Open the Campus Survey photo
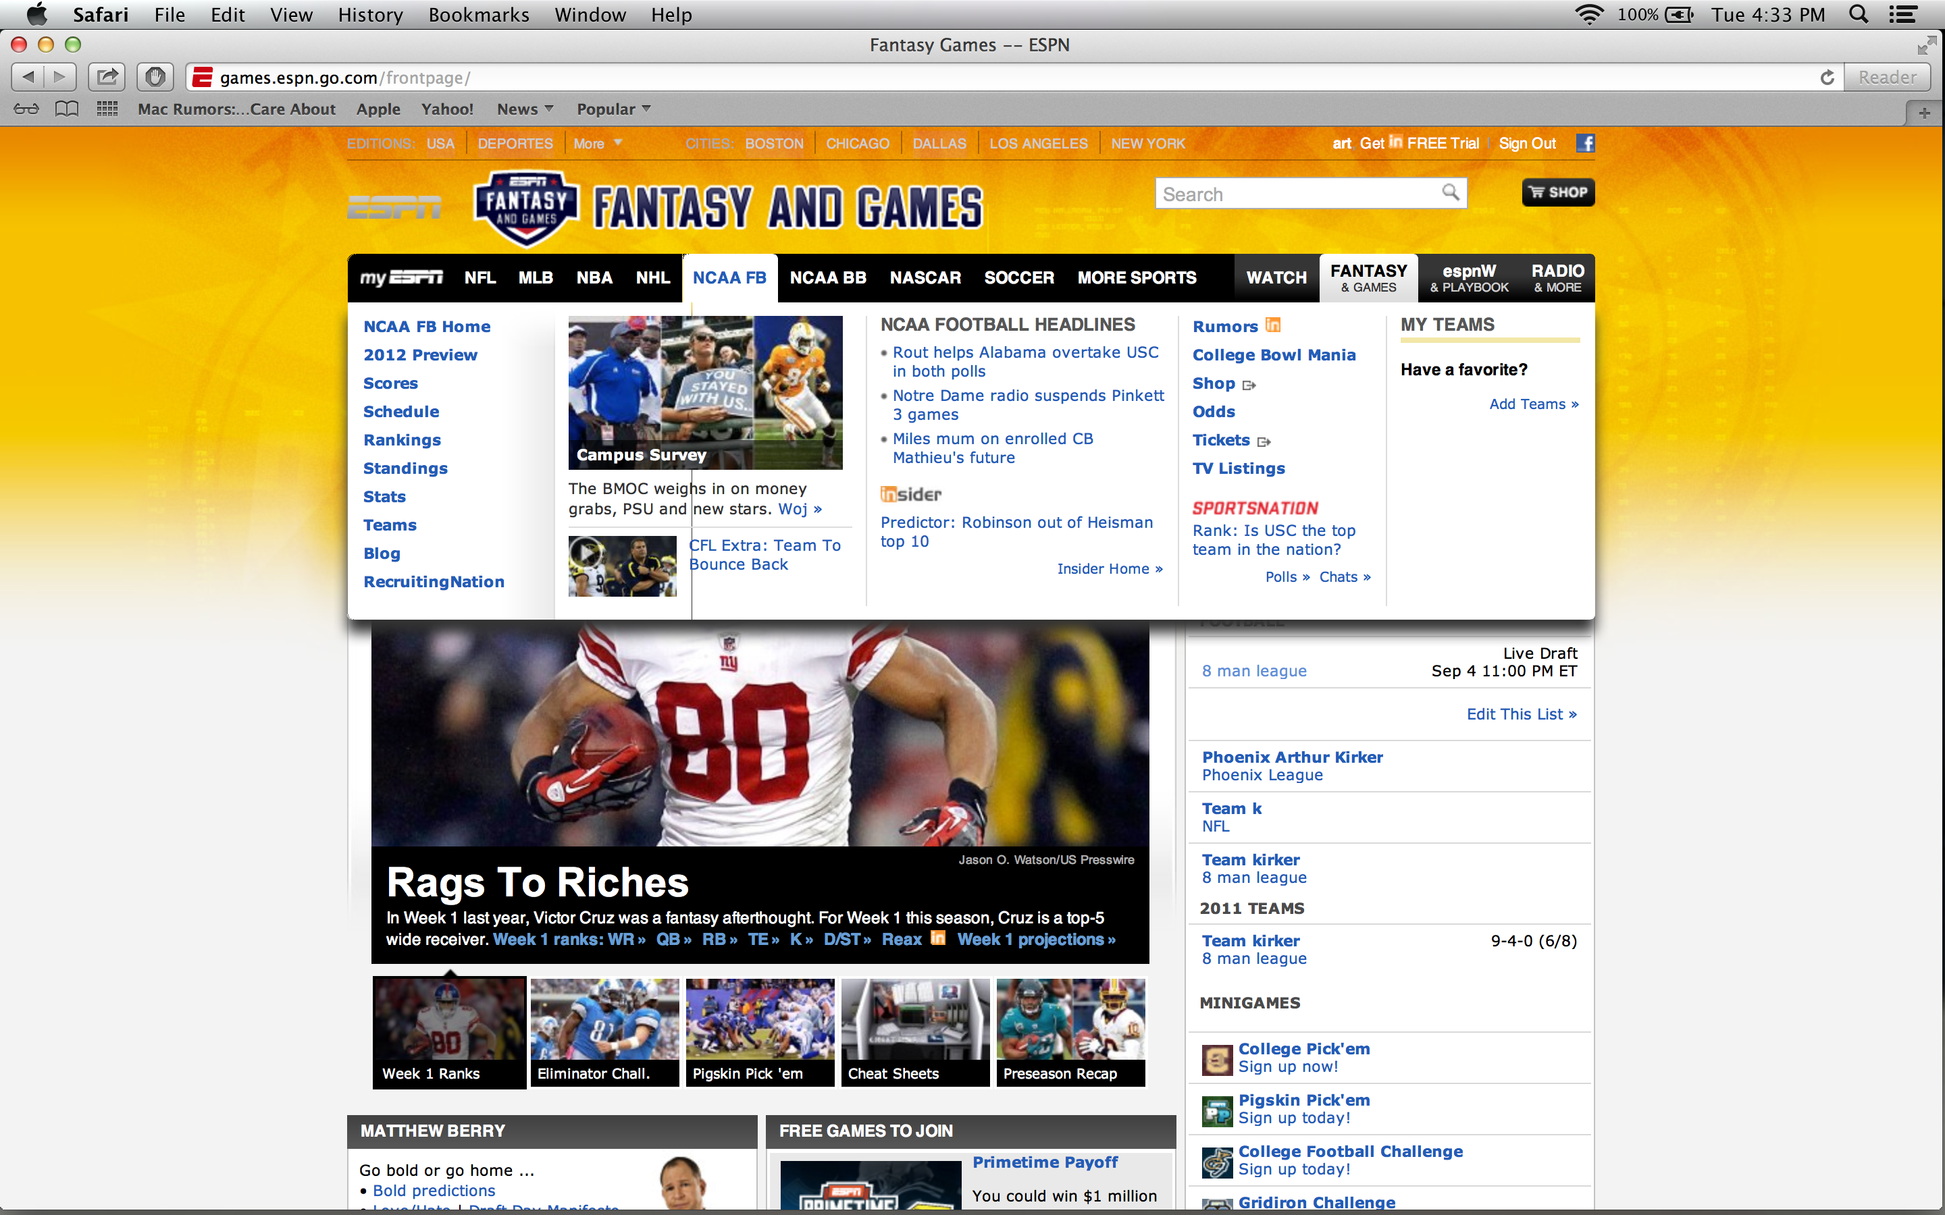1945x1215 pixels. click(x=705, y=392)
